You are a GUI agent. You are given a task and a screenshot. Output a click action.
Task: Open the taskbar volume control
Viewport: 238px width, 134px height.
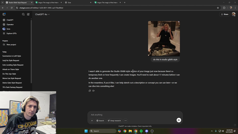pyautogui.click(x=223, y=131)
